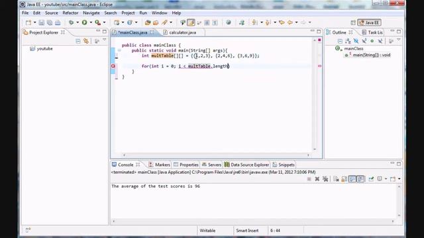Switch to the calculator.java editor tab
This screenshot has height=238, width=424.
click(183, 32)
